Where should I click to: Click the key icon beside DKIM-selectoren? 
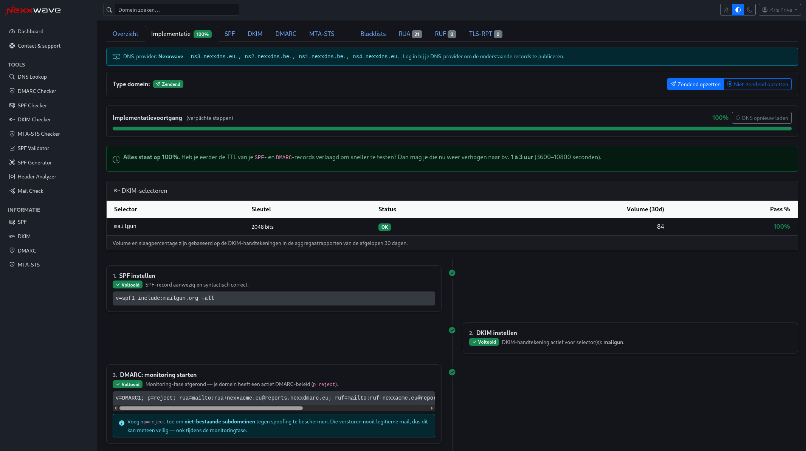click(x=117, y=191)
